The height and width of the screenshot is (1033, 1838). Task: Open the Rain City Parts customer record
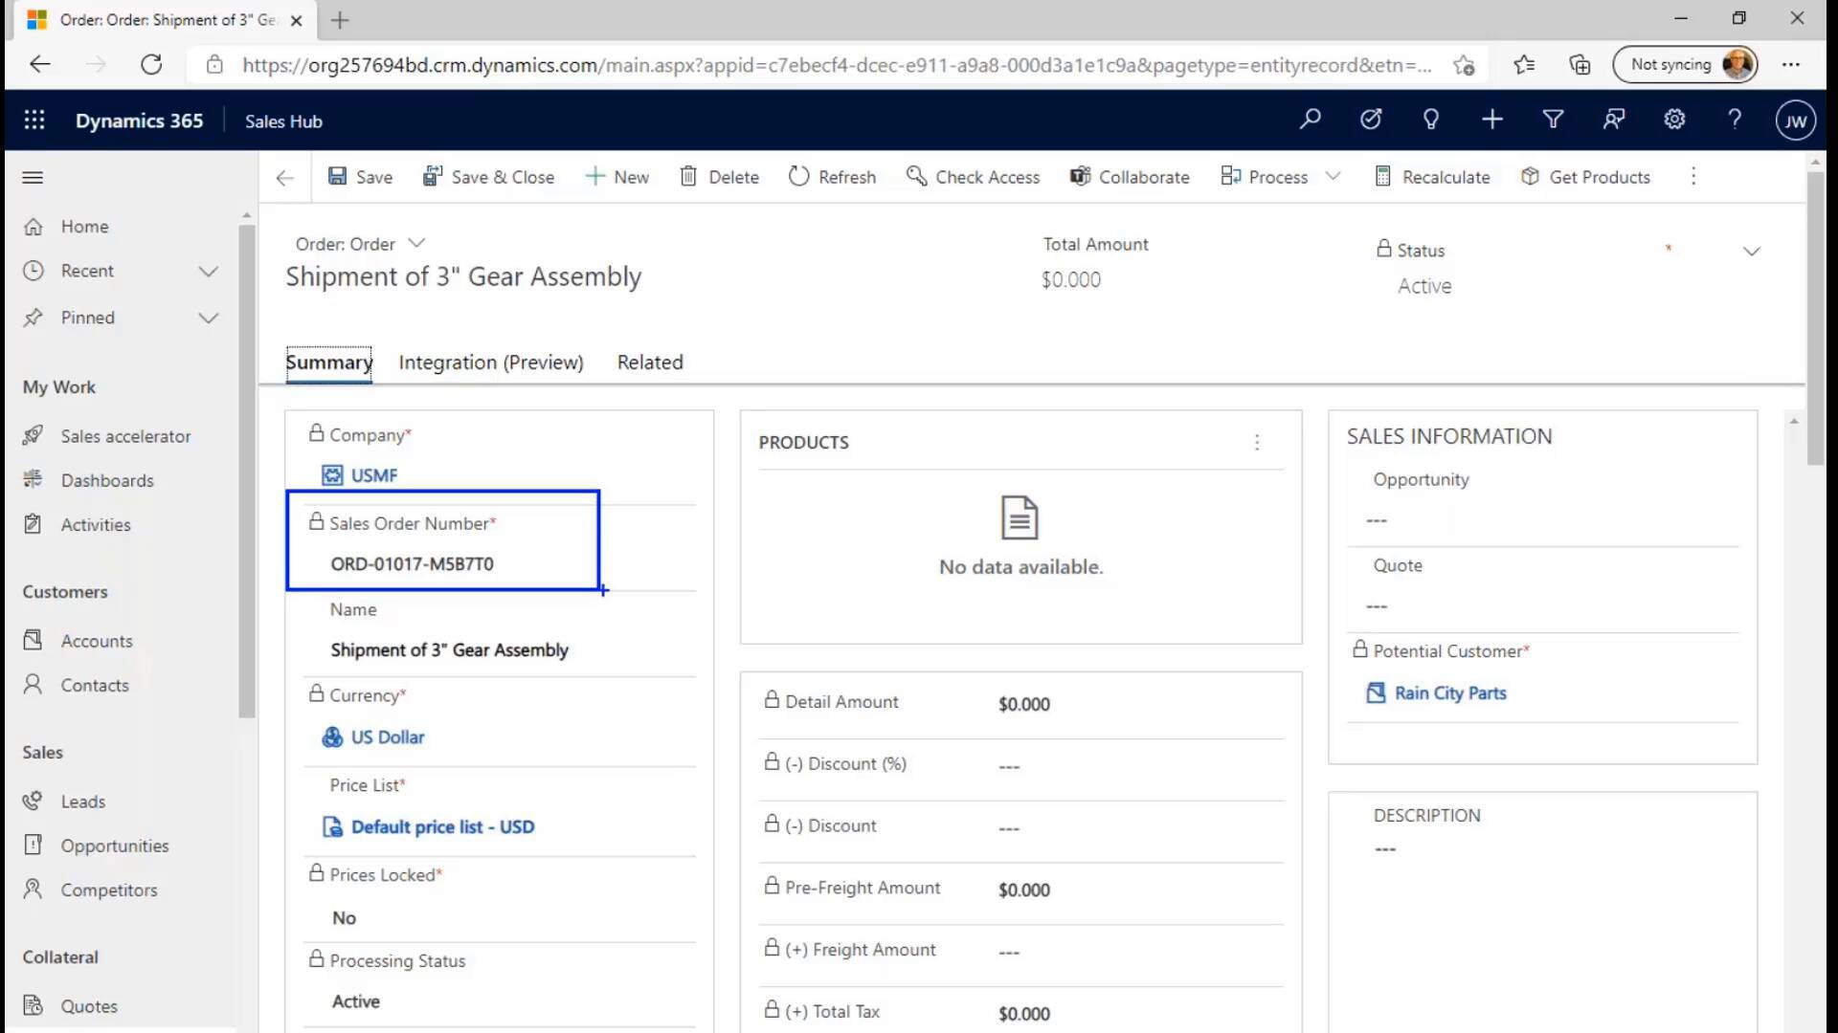(1448, 692)
